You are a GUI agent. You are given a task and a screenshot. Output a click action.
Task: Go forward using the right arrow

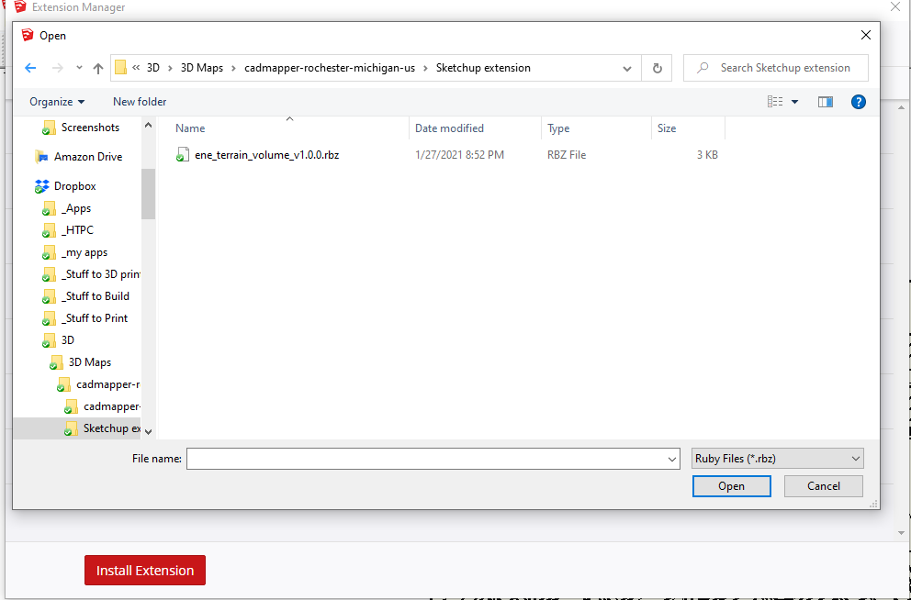point(58,68)
